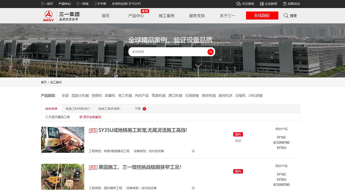Image resolution: width=345 pixels, height=194 pixels.
Task: Click 园林建筑工程 project type text
Action: [x=113, y=188]
